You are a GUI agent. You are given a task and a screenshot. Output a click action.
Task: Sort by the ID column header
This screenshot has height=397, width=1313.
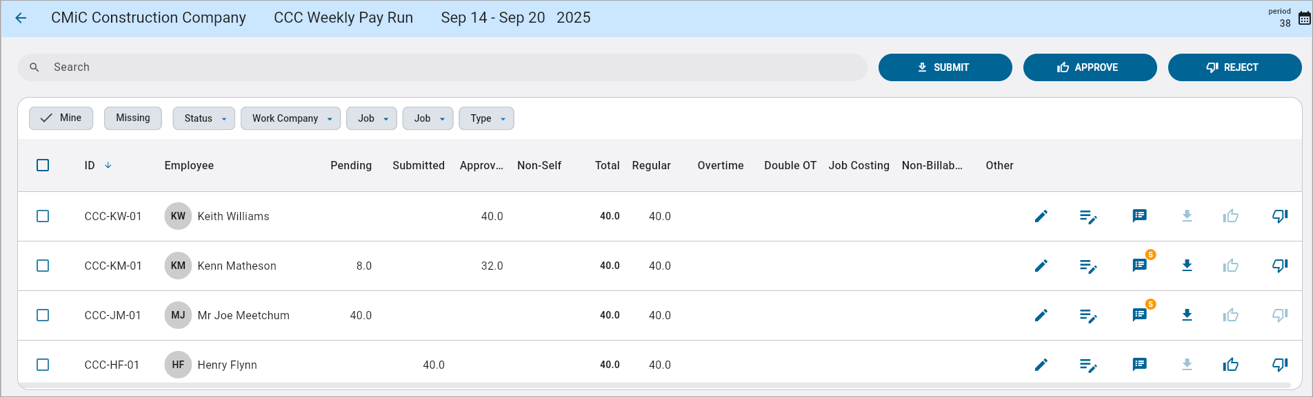[90, 165]
